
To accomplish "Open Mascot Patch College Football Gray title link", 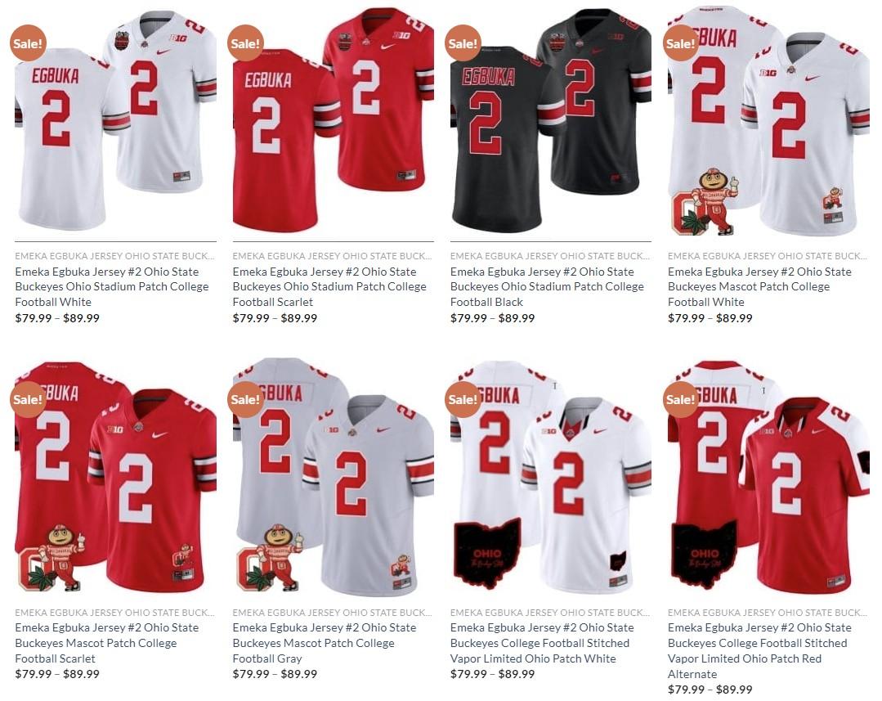I will 325,643.
